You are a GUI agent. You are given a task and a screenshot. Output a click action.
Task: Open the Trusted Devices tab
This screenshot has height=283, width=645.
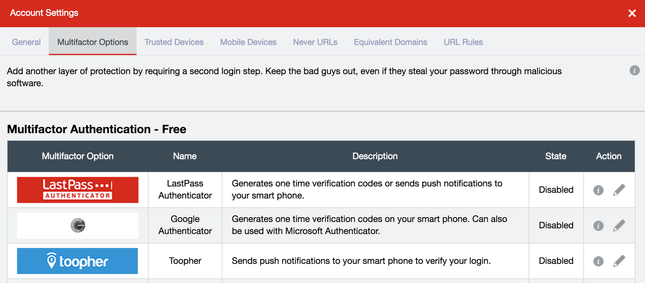coord(174,42)
